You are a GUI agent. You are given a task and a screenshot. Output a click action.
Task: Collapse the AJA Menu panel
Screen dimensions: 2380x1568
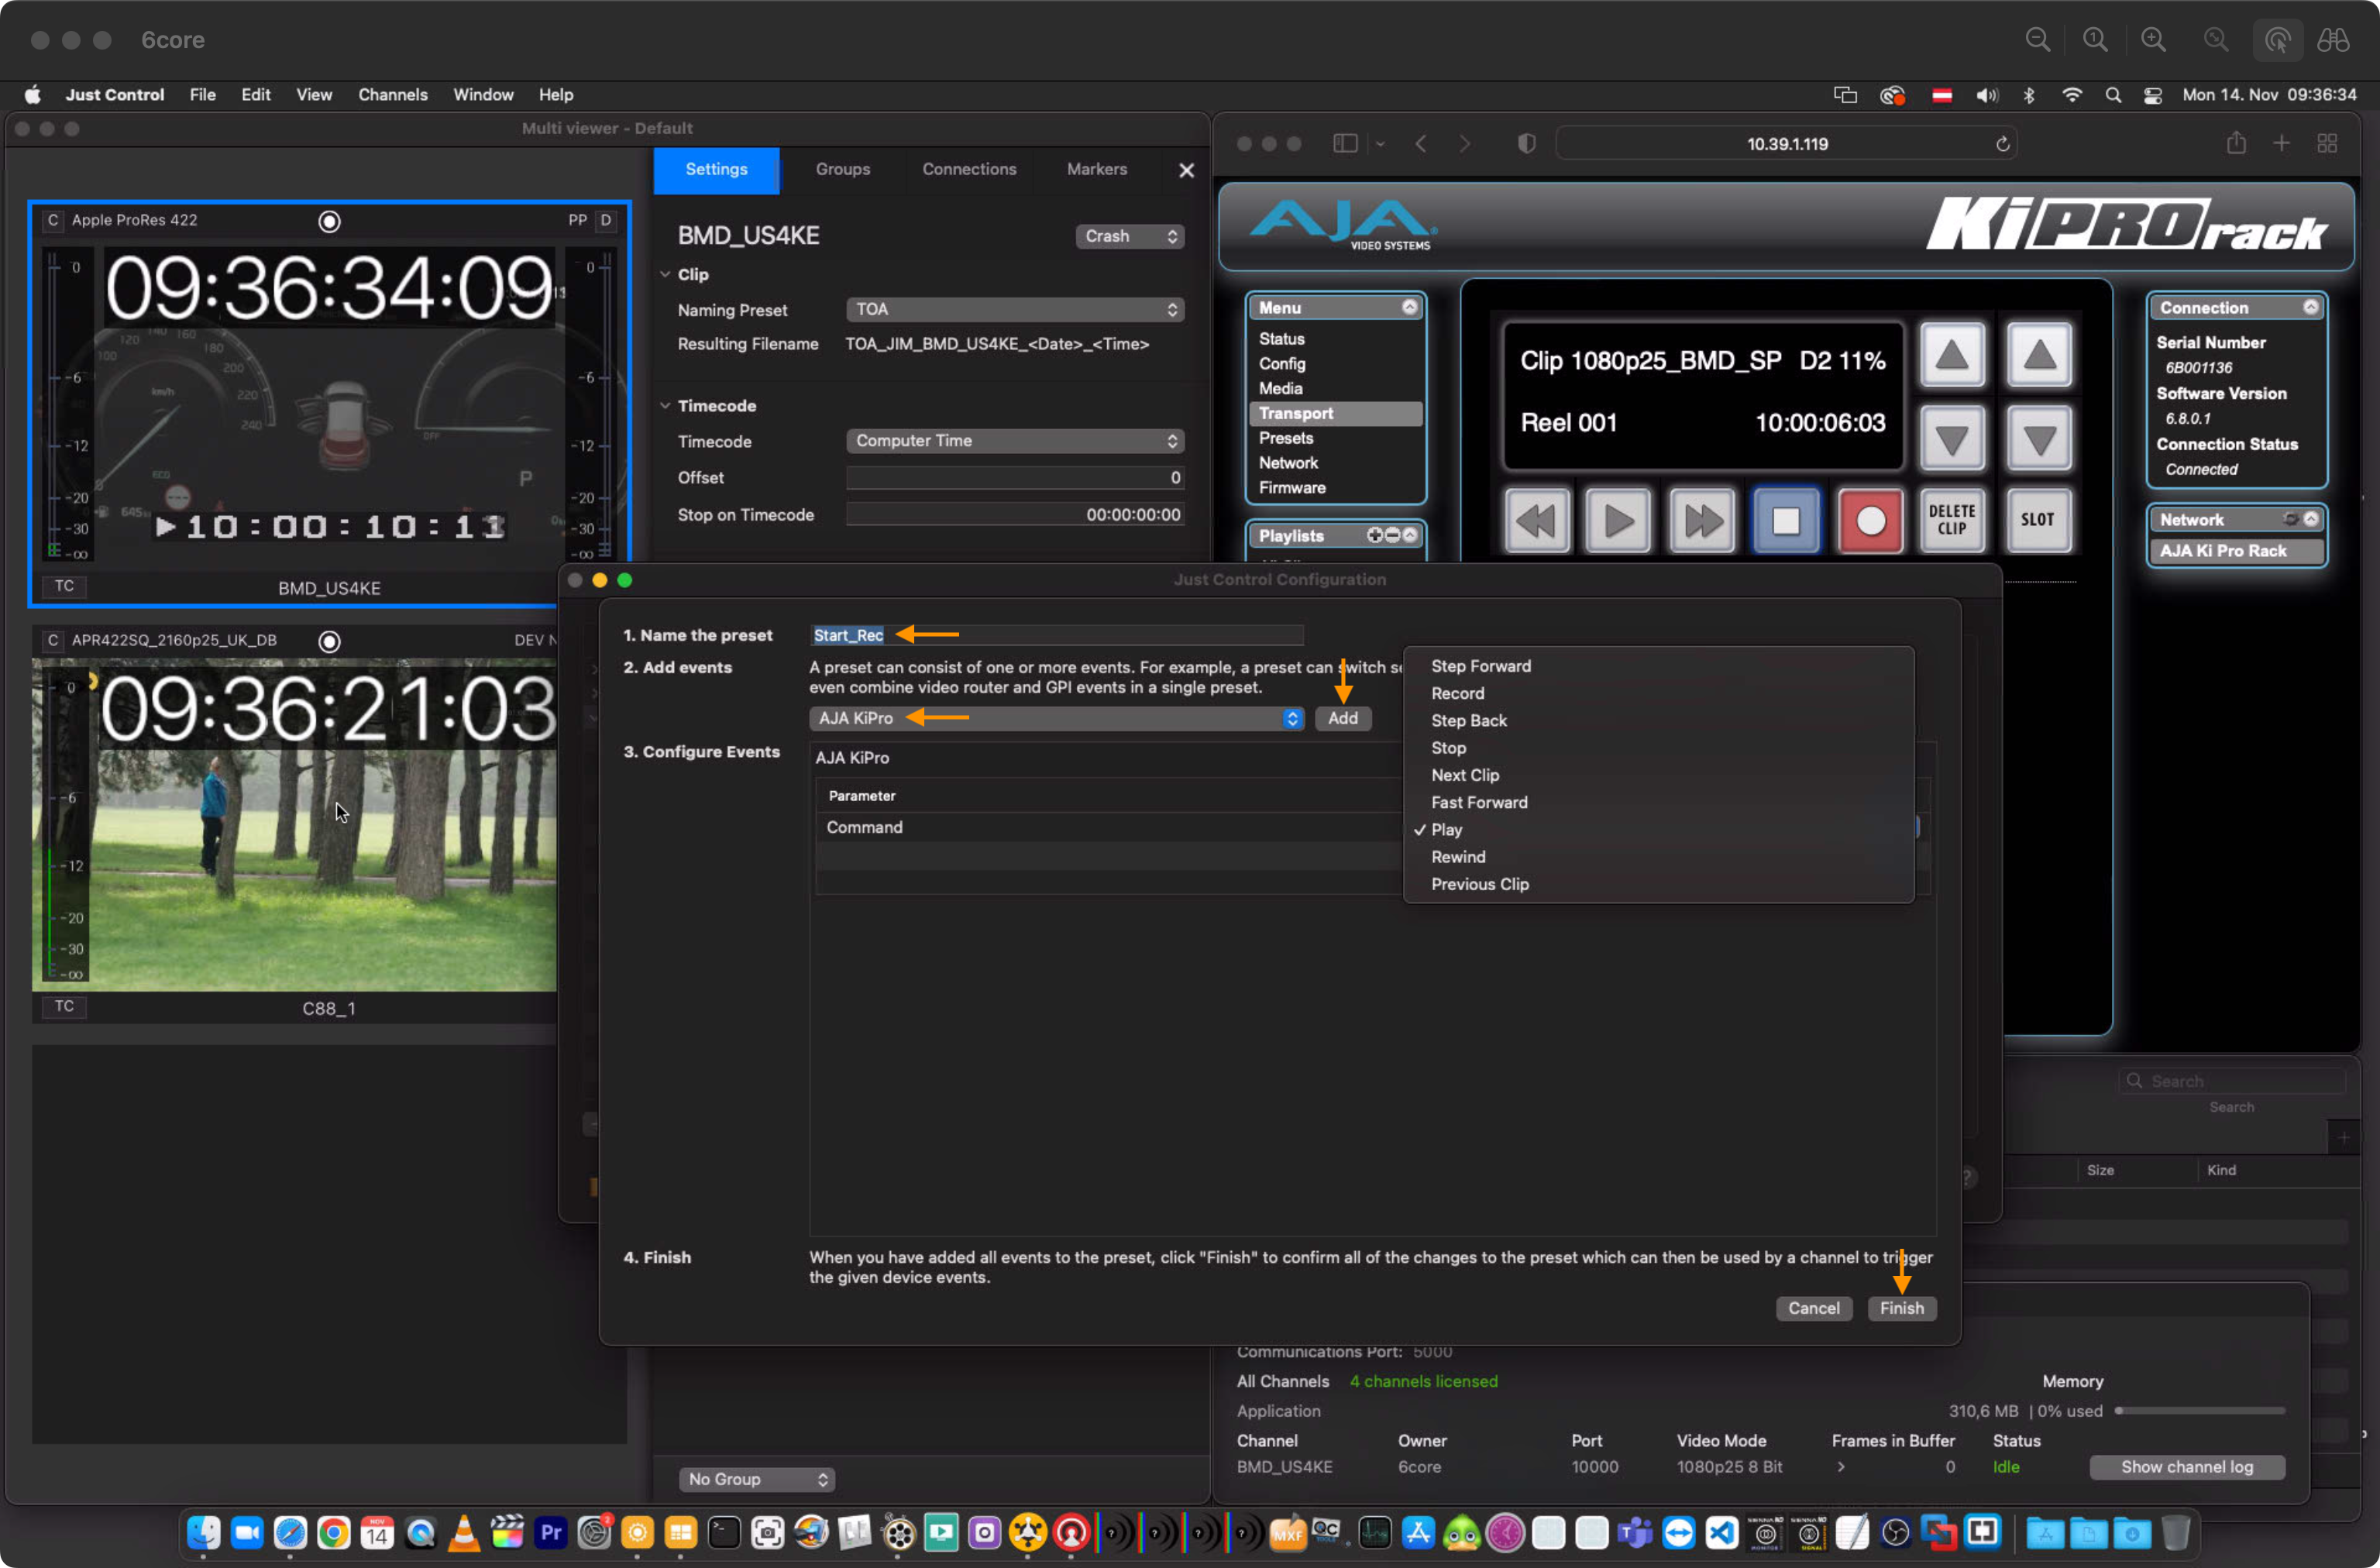(x=1409, y=307)
